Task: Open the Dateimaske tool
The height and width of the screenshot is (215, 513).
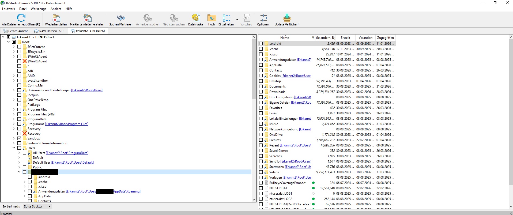Action: (196, 18)
